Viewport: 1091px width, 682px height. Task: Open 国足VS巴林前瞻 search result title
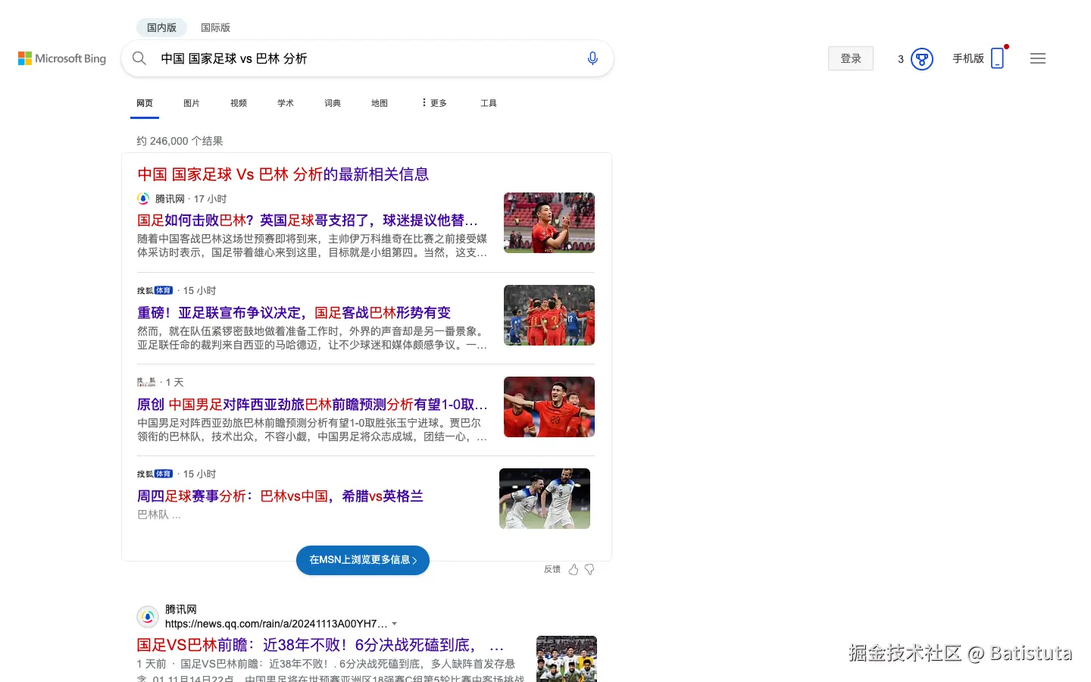[320, 645]
